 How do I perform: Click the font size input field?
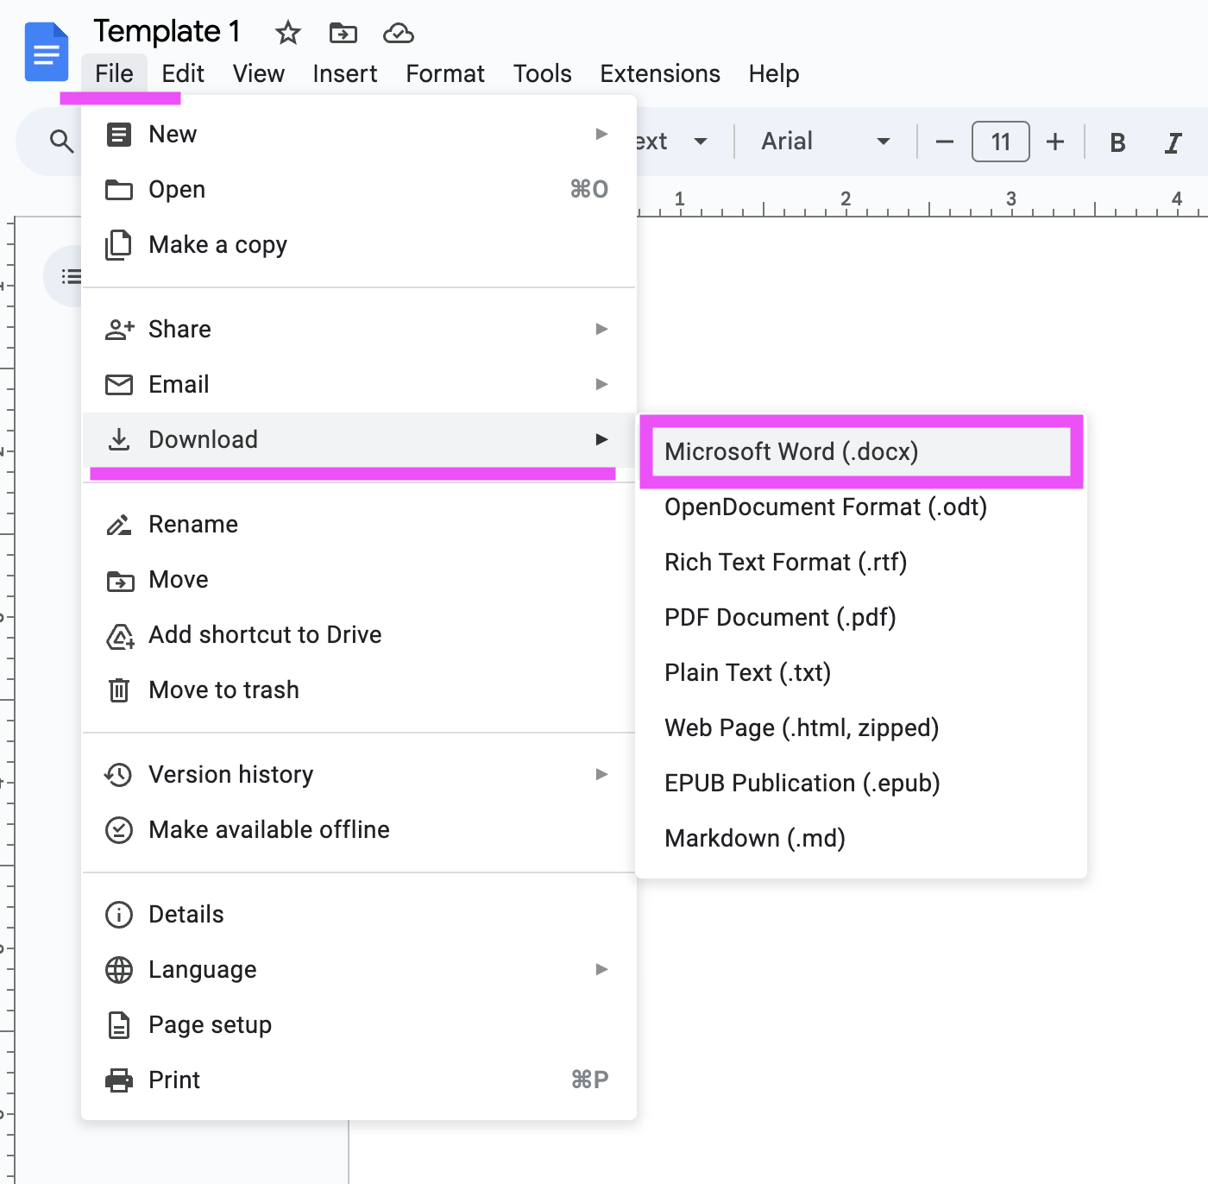[1000, 142]
